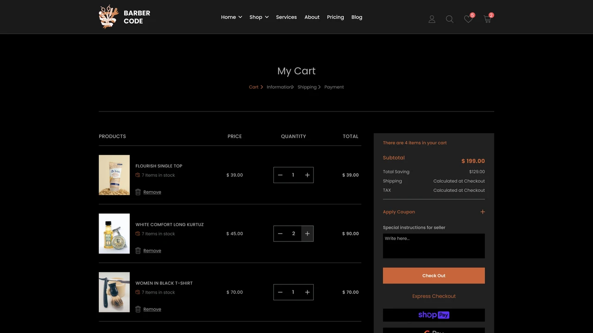Select the Payment breadcrumb step
This screenshot has width=593, height=333.
coord(334,87)
